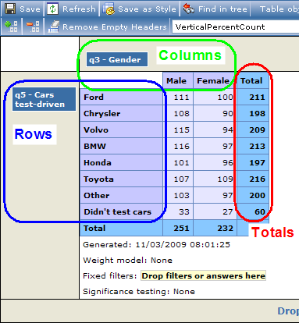Screen dimensions: 299x323
Task: Click the Weight model: None line
Action: point(127,261)
